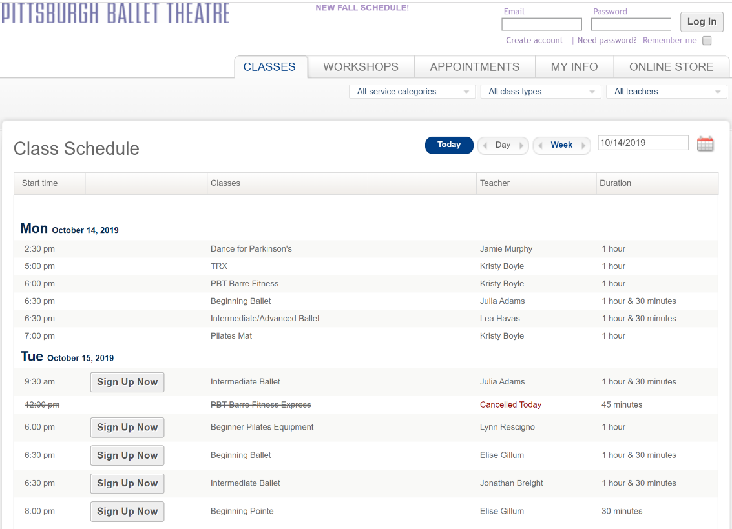732x529 pixels.
Task: Open the Create account link
Action: pos(534,41)
